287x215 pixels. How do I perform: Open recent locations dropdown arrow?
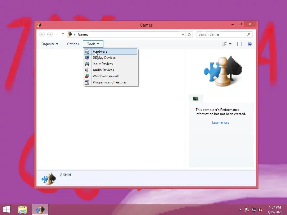[x=57, y=34]
